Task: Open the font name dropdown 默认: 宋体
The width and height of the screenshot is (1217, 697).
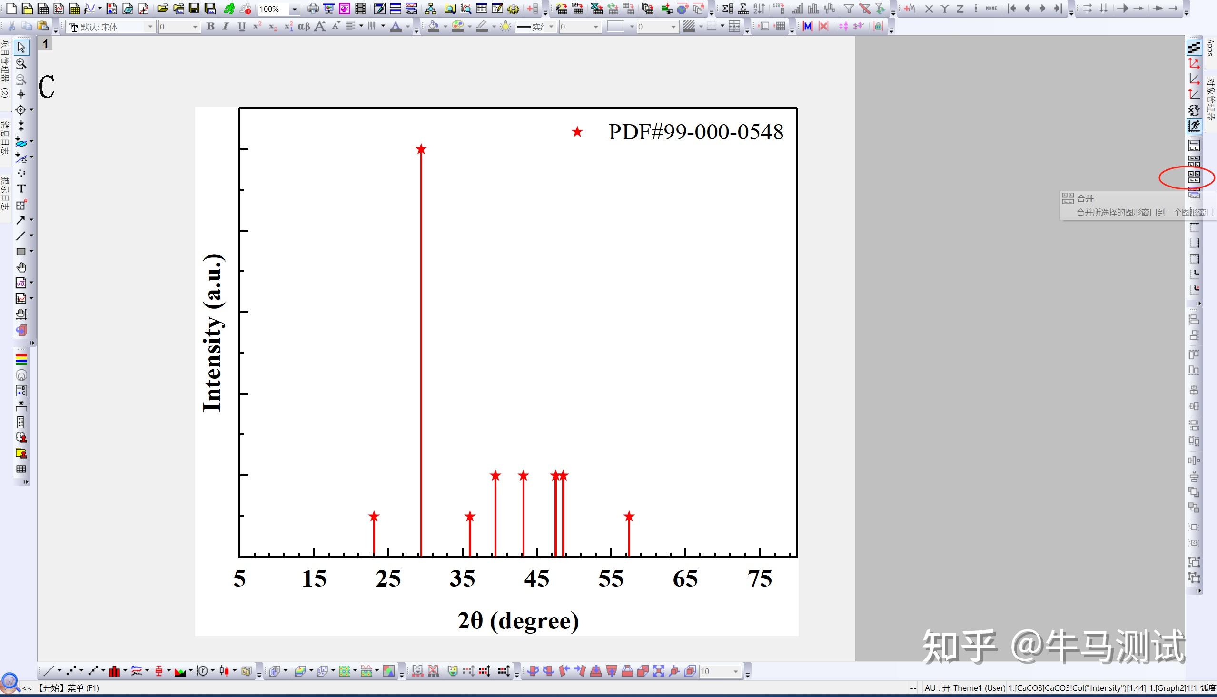Action: (x=150, y=27)
